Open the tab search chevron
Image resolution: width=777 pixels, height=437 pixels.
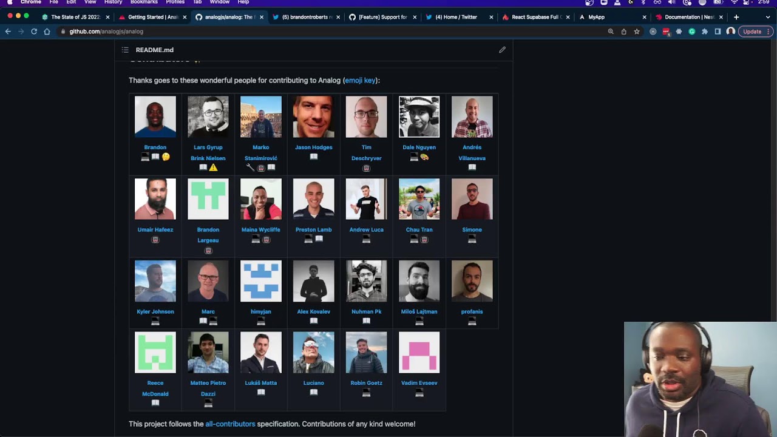click(768, 17)
